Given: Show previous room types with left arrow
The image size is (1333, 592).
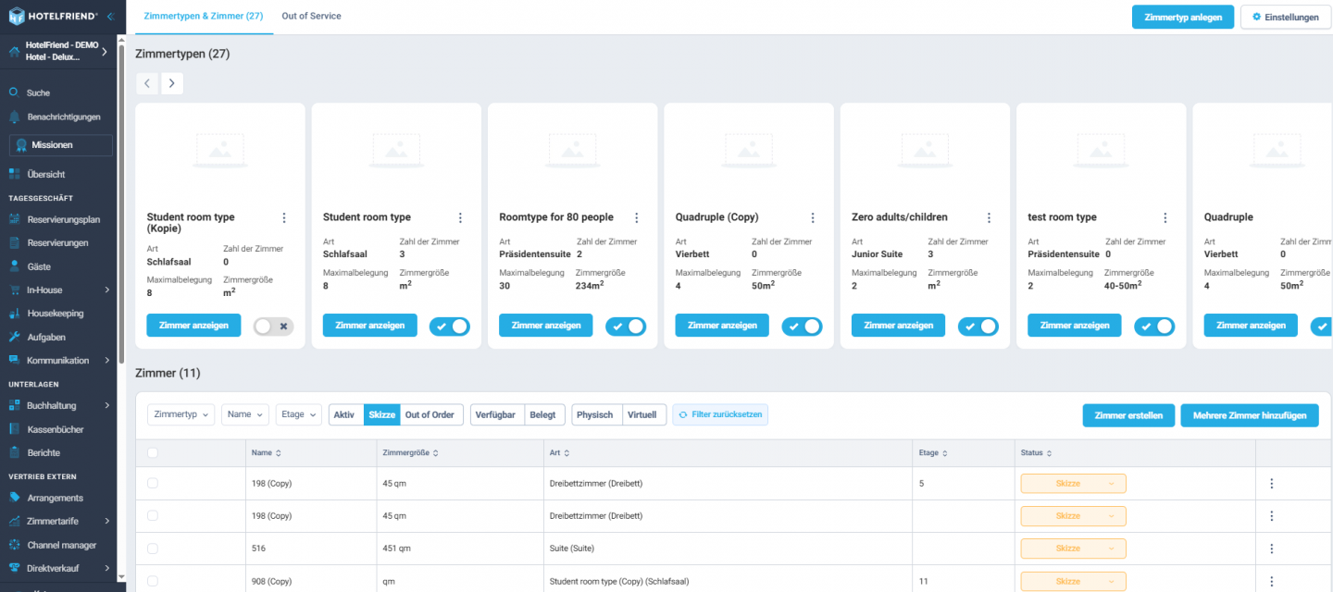Looking at the screenshot, I should (x=147, y=83).
